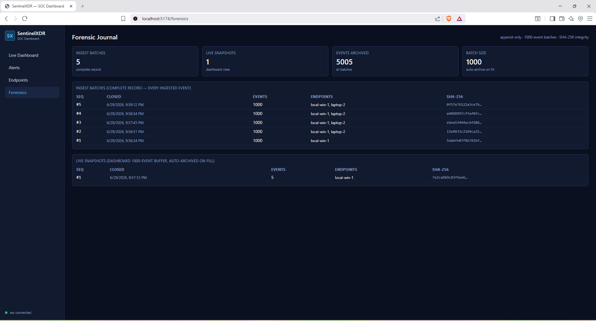596x321 pixels.
Task: Click the snapshot events count 5
Action: coord(273,178)
